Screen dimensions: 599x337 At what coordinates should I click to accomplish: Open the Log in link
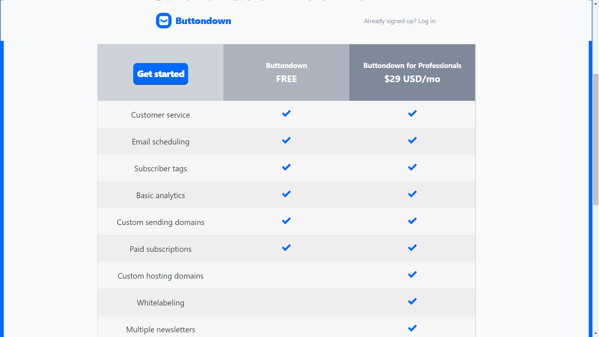tap(427, 21)
